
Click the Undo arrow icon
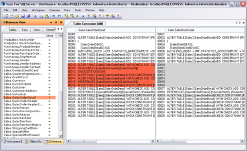click(x=54, y=16)
